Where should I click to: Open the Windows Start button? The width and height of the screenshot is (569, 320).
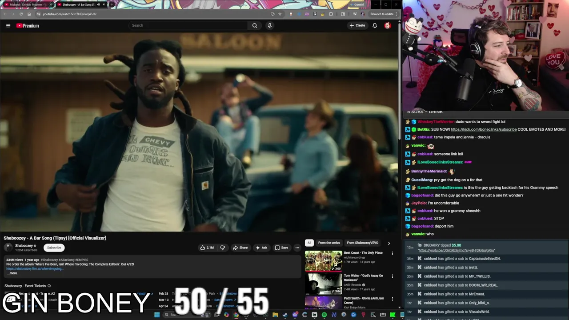[157, 315]
